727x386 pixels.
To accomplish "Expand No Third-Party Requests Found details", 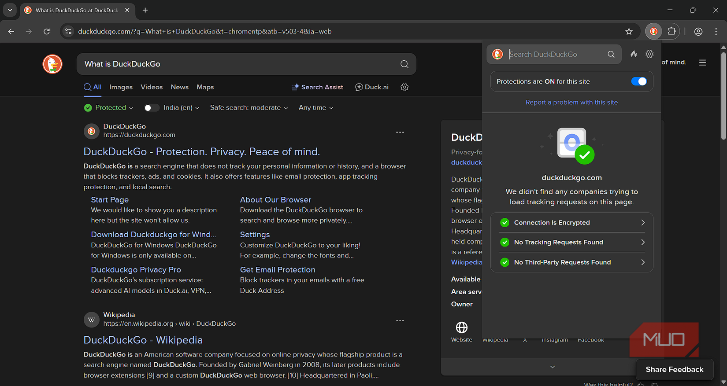I will 572,262.
